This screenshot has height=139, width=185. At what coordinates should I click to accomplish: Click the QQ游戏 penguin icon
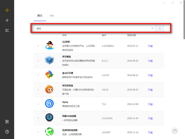point(49,46)
